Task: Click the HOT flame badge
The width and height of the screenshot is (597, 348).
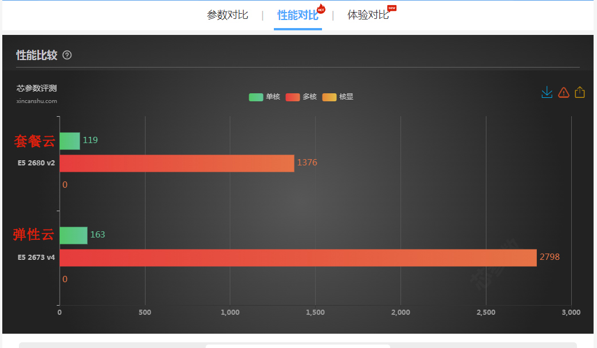Action: coord(321,9)
